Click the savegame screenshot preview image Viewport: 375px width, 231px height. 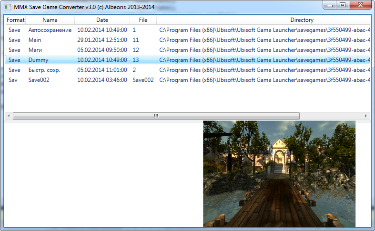[x=279, y=174]
